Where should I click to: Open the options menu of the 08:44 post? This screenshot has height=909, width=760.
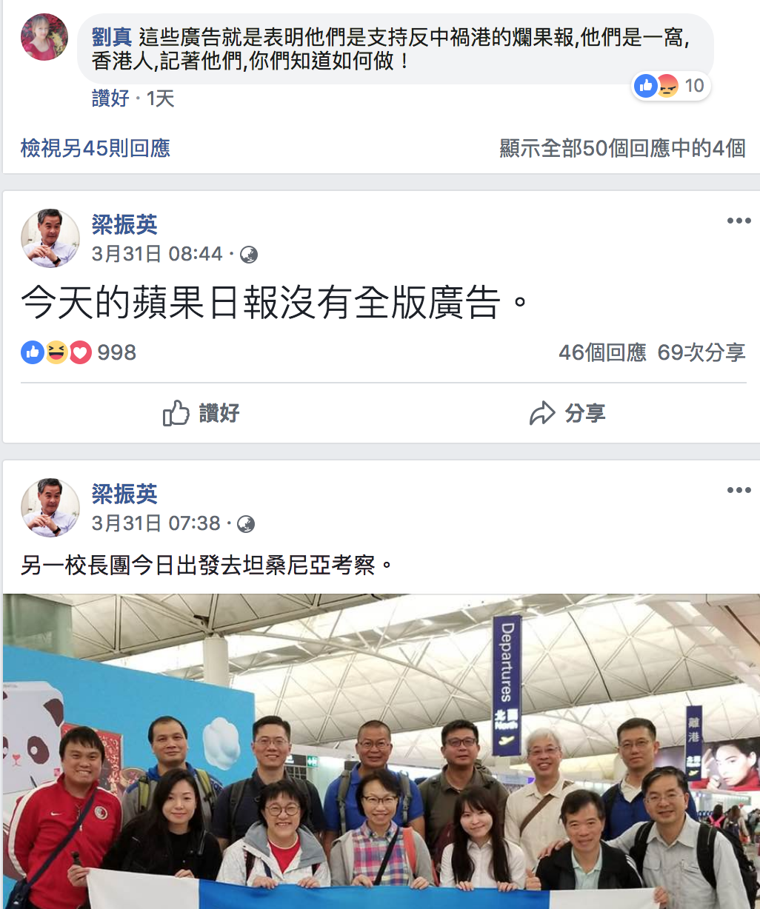pyautogui.click(x=739, y=221)
